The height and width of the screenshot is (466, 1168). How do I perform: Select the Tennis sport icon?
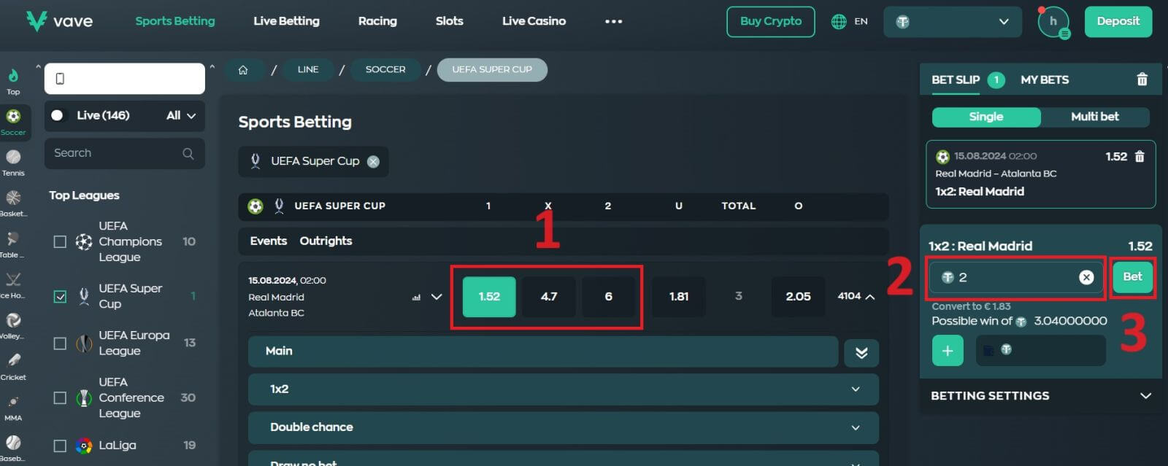(13, 162)
